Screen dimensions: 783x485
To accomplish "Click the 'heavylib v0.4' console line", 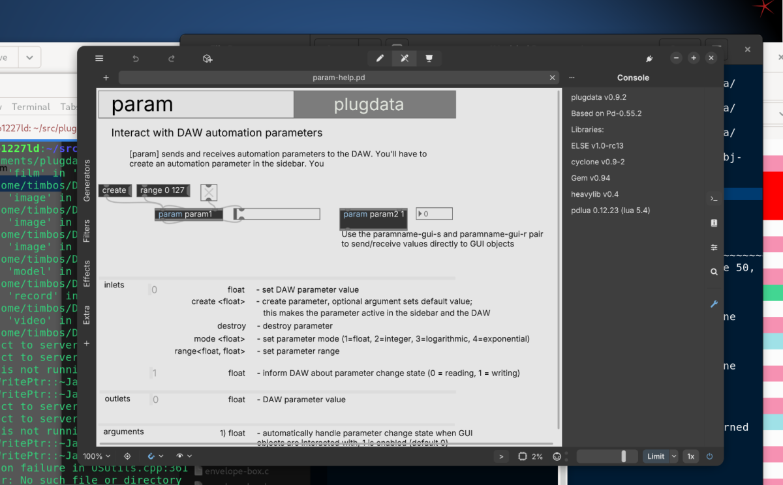I will click(594, 194).
